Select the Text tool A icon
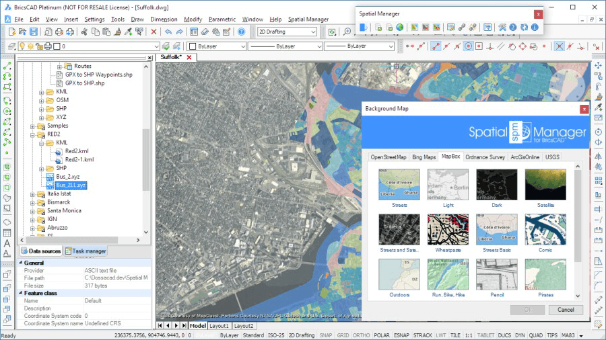The height and width of the screenshot is (340, 606). click(x=7, y=243)
